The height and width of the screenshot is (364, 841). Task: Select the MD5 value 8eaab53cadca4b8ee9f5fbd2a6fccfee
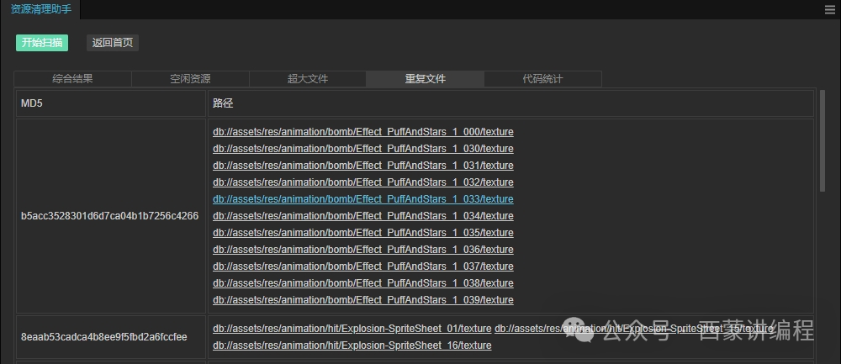click(104, 337)
